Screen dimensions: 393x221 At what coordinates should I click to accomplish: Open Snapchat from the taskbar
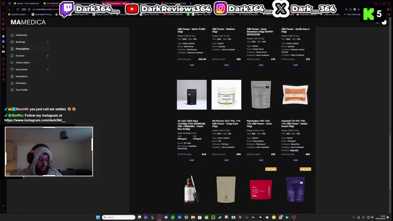coord(274,217)
